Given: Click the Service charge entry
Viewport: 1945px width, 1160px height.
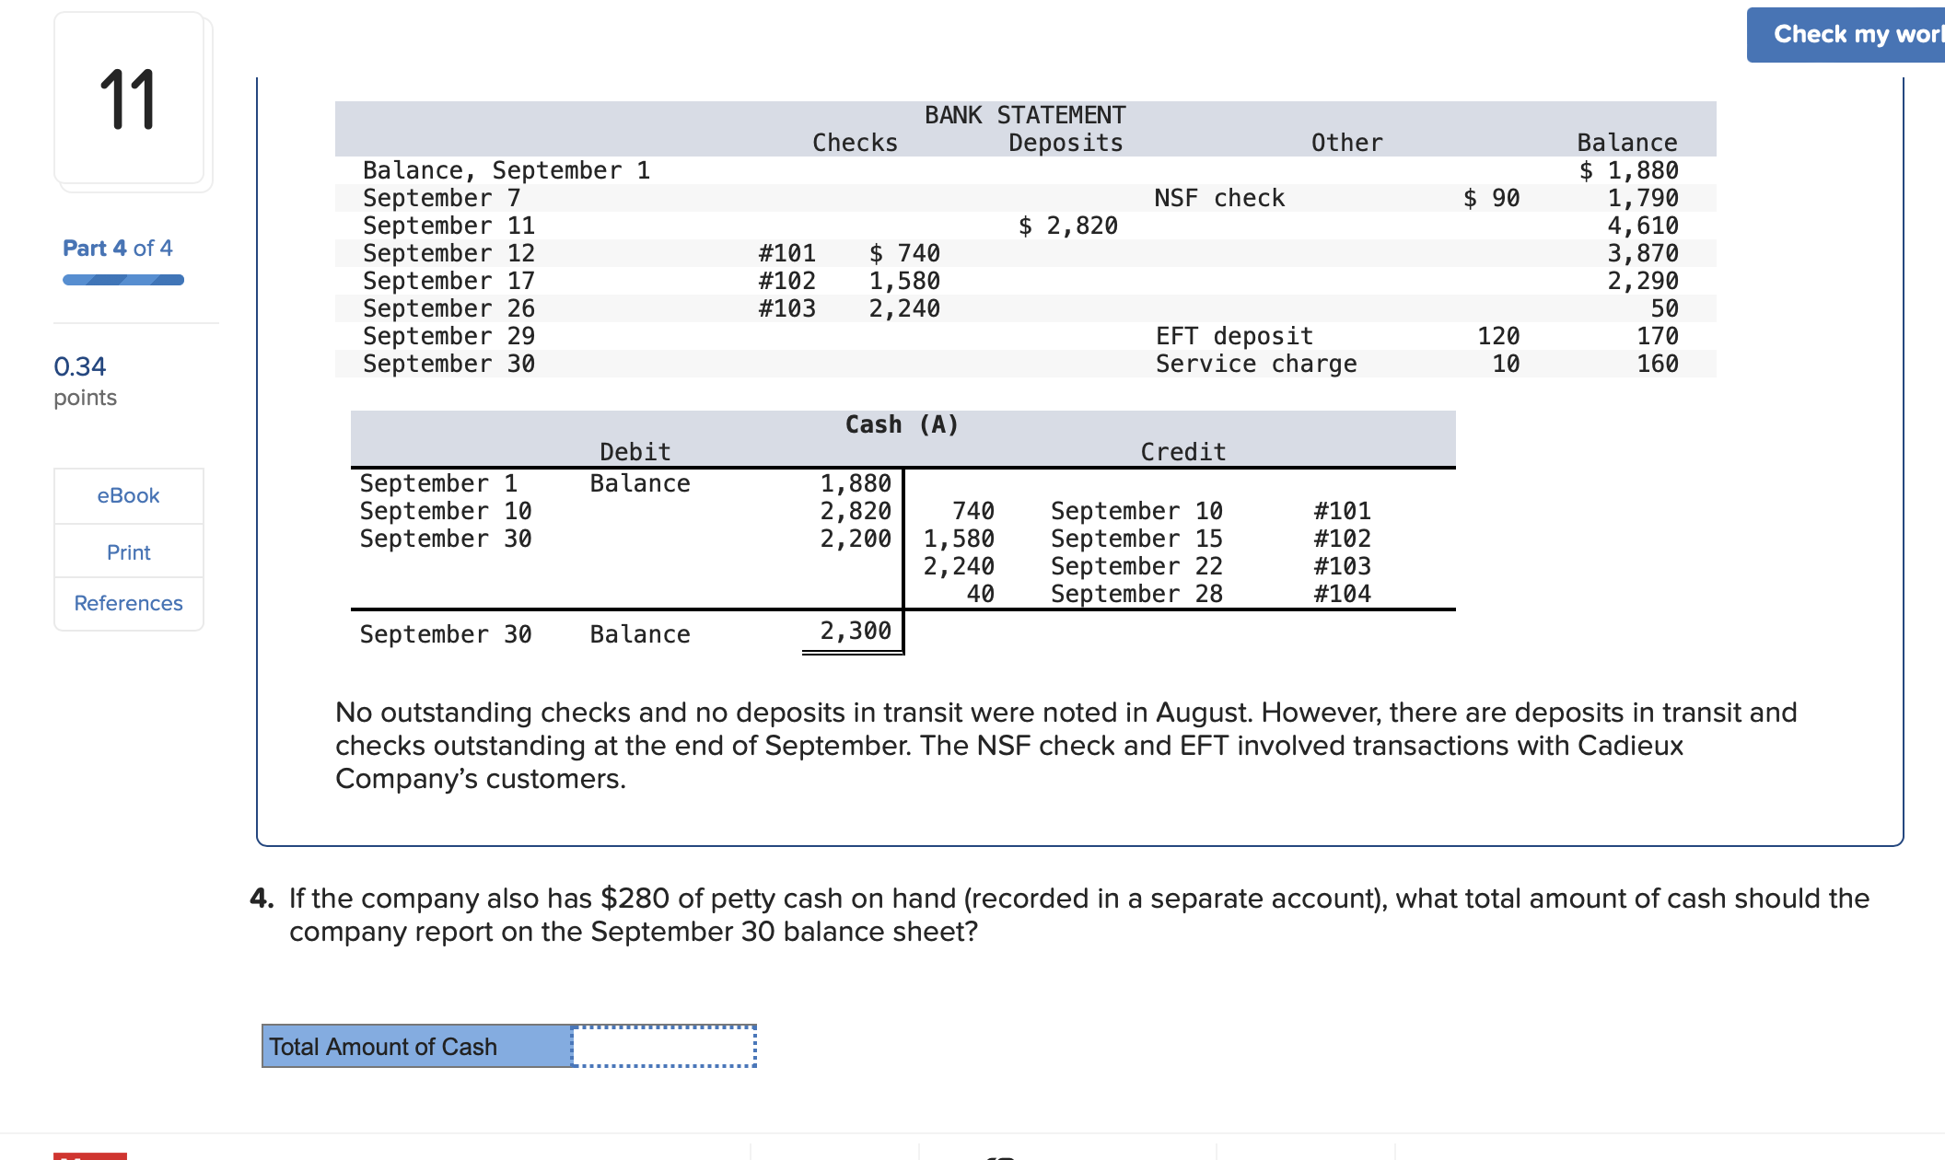Looking at the screenshot, I should point(1255,363).
